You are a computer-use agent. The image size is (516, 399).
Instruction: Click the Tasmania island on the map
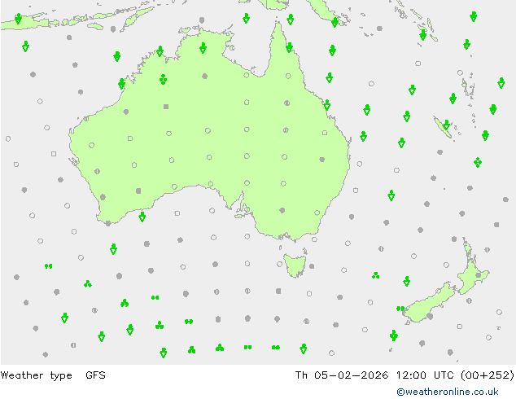[295, 265]
